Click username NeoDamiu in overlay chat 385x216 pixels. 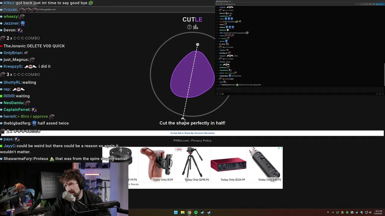(x=14, y=103)
